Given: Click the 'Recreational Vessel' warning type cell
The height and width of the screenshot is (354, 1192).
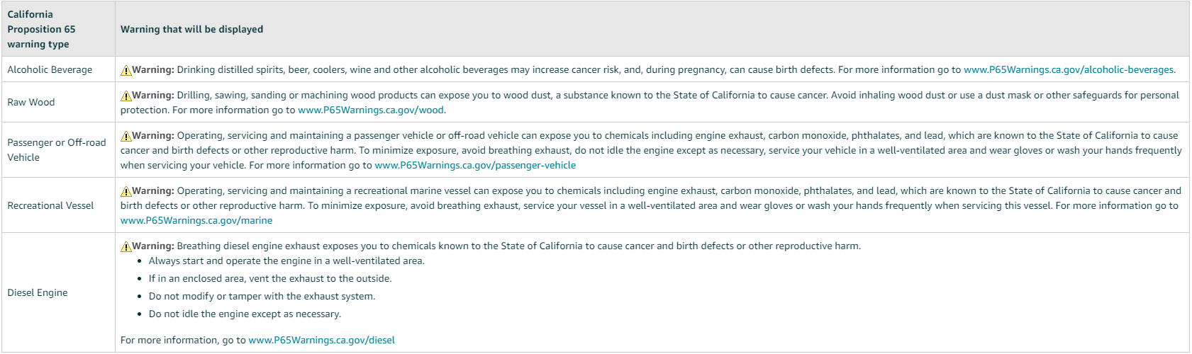Looking at the screenshot, I should pyautogui.click(x=50, y=206).
